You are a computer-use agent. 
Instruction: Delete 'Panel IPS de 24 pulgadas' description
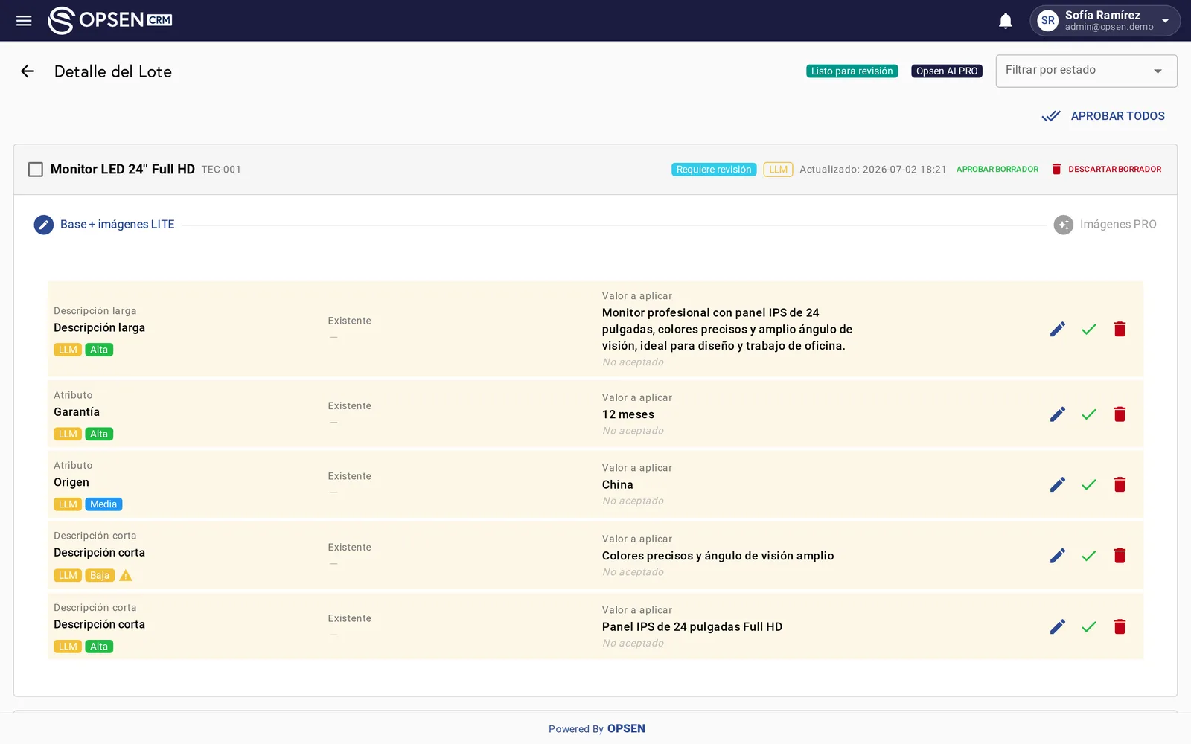tap(1120, 626)
